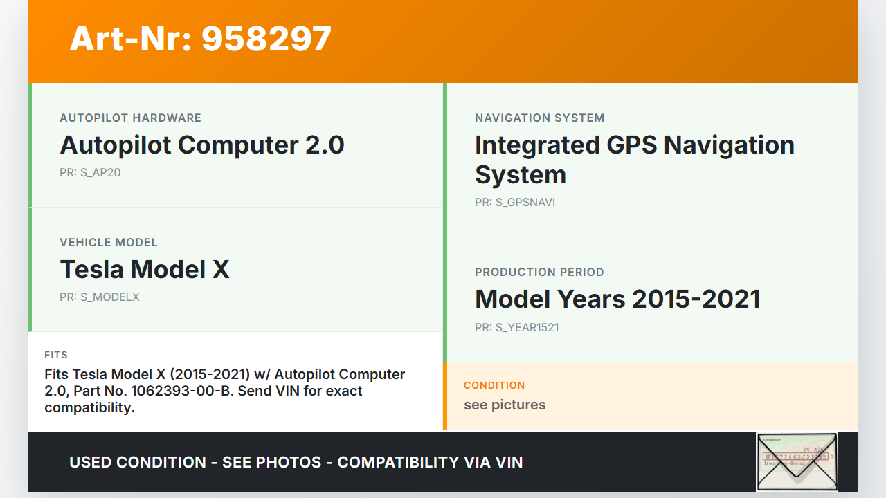Click the used condition footer banner text

[x=296, y=462]
